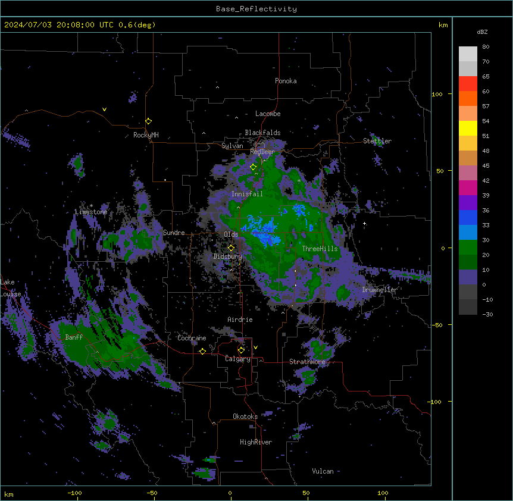
Task: Click the Strathmore city label
Action: (307, 362)
